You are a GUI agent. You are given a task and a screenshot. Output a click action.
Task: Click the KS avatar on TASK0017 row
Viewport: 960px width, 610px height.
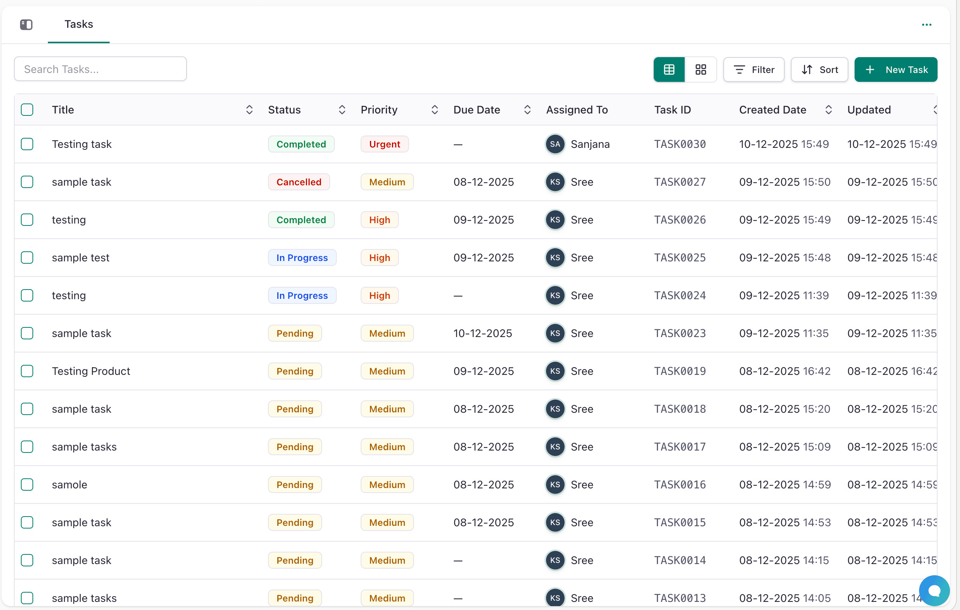click(555, 447)
